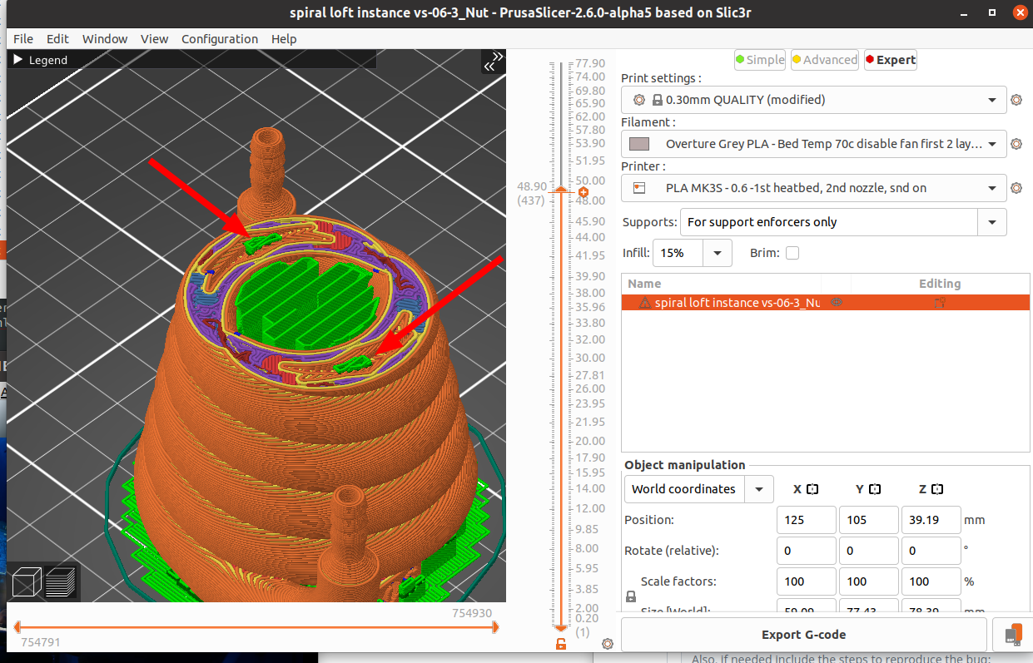The width and height of the screenshot is (1033, 663).
Task: Open vertical slider settings cog icon
Action: [x=608, y=644]
